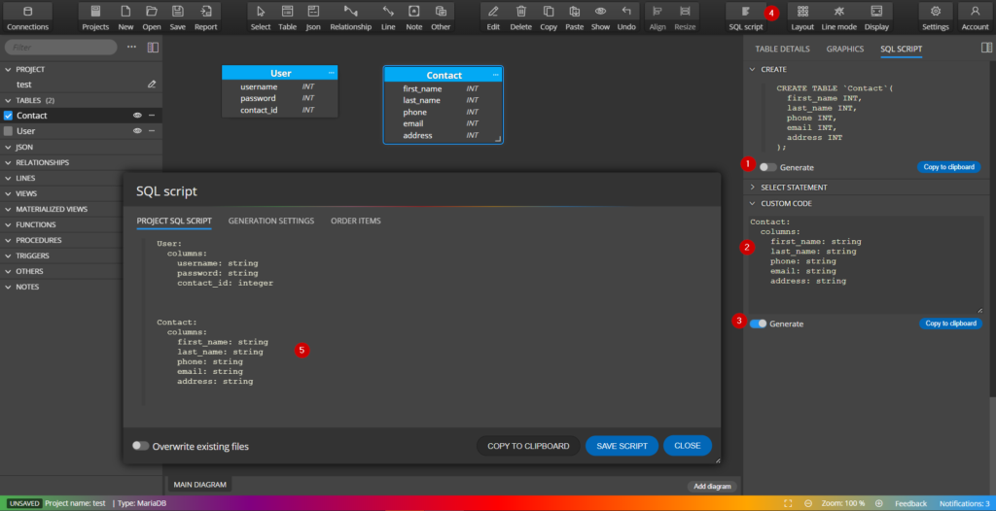Open Contact table three-dots menu on diagram
996x511 pixels.
(495, 75)
